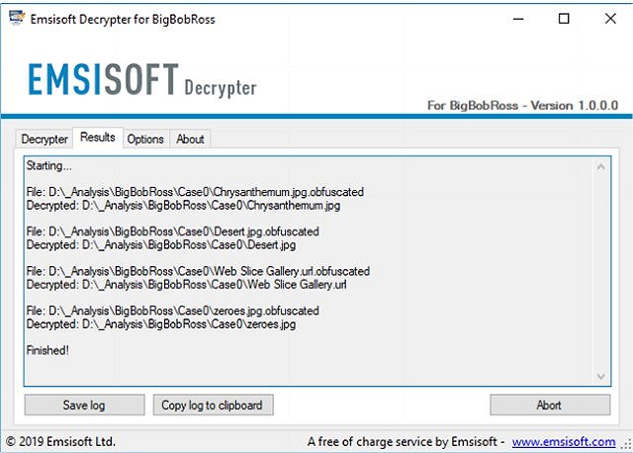
Task: Click the Save log button
Action: 84,405
